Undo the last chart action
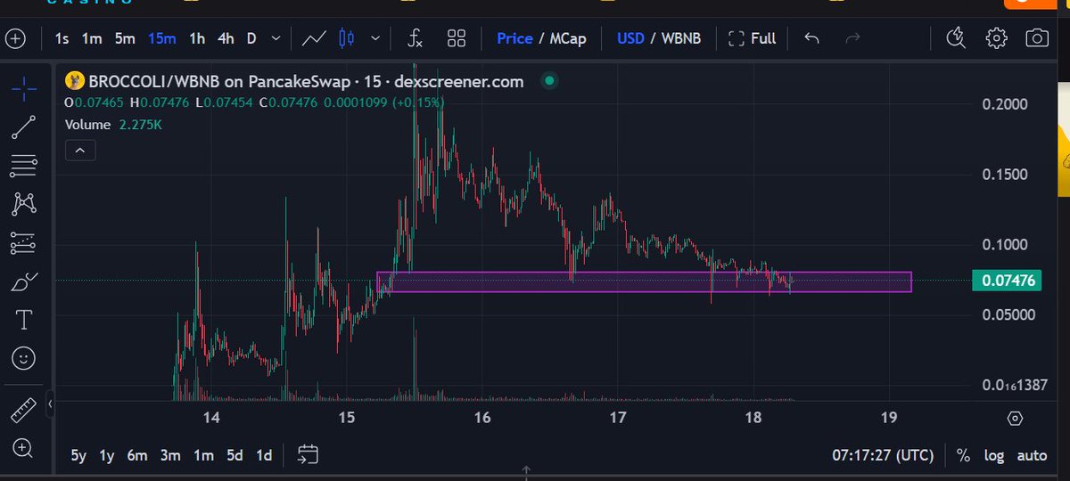Screen dimensions: 1070x481 811,39
